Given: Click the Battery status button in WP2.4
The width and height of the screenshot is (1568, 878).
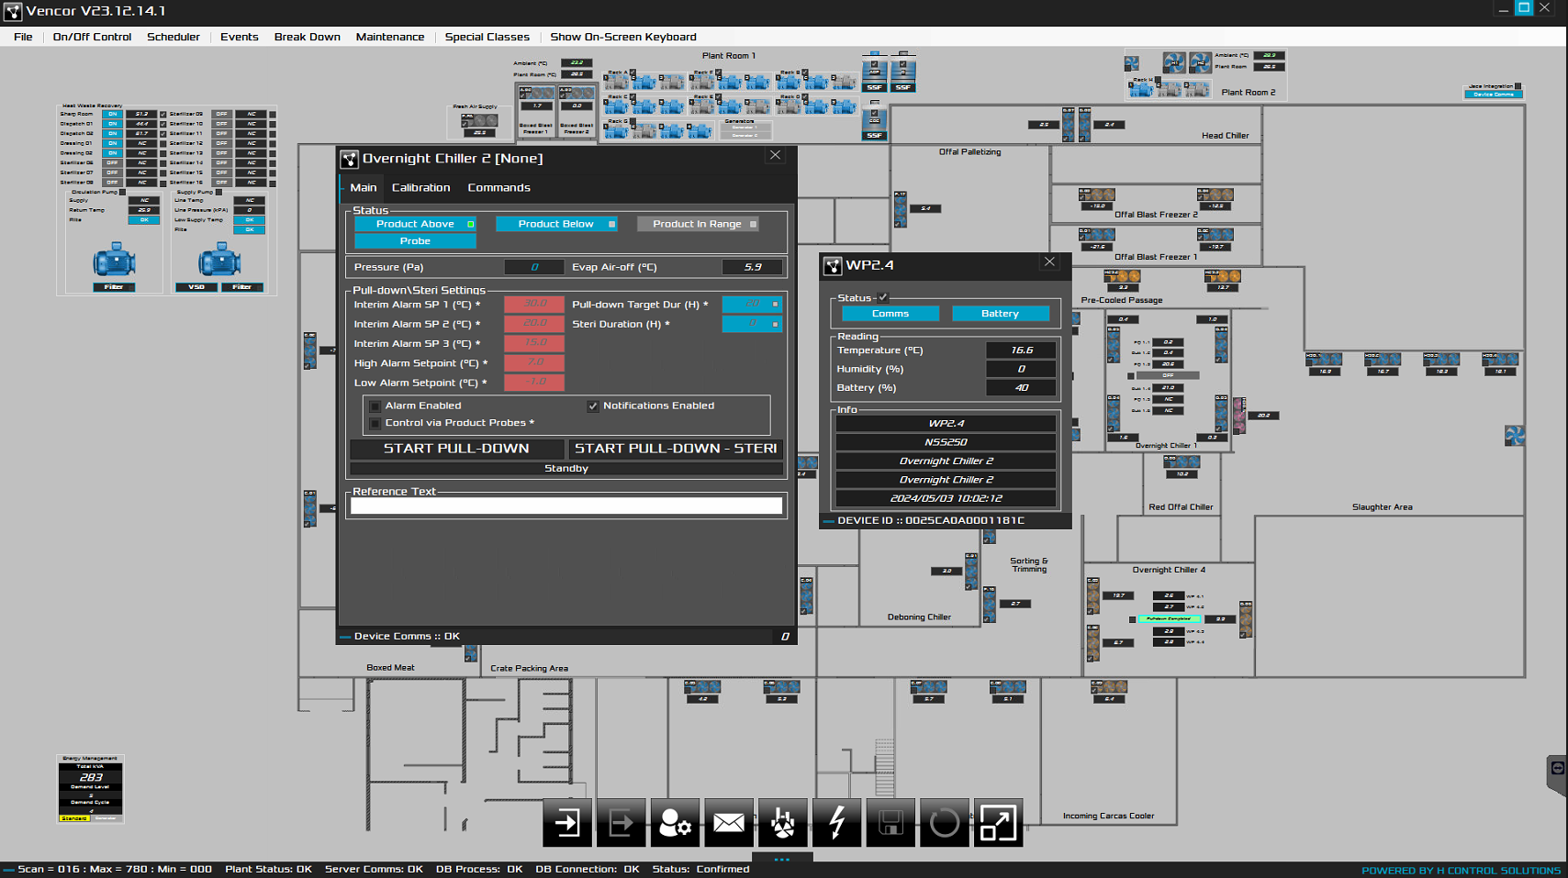Looking at the screenshot, I should [x=1001, y=314].
